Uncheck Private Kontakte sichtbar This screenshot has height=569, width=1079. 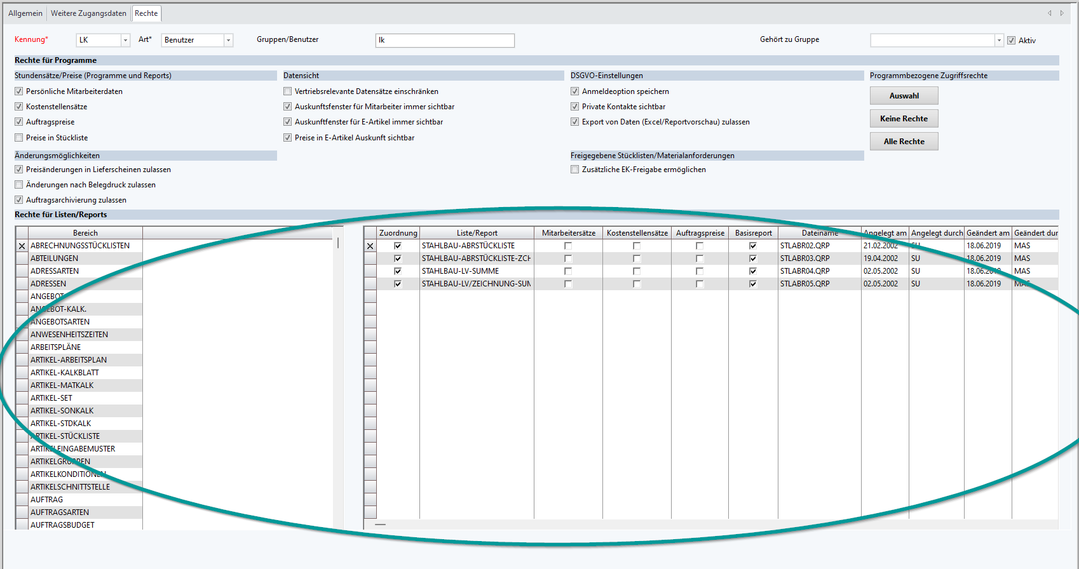pos(575,107)
